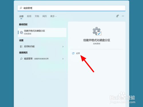The height and width of the screenshot is (107, 143).
Task: Click the search magnifier icon in search box
Action: click(x=21, y=8)
